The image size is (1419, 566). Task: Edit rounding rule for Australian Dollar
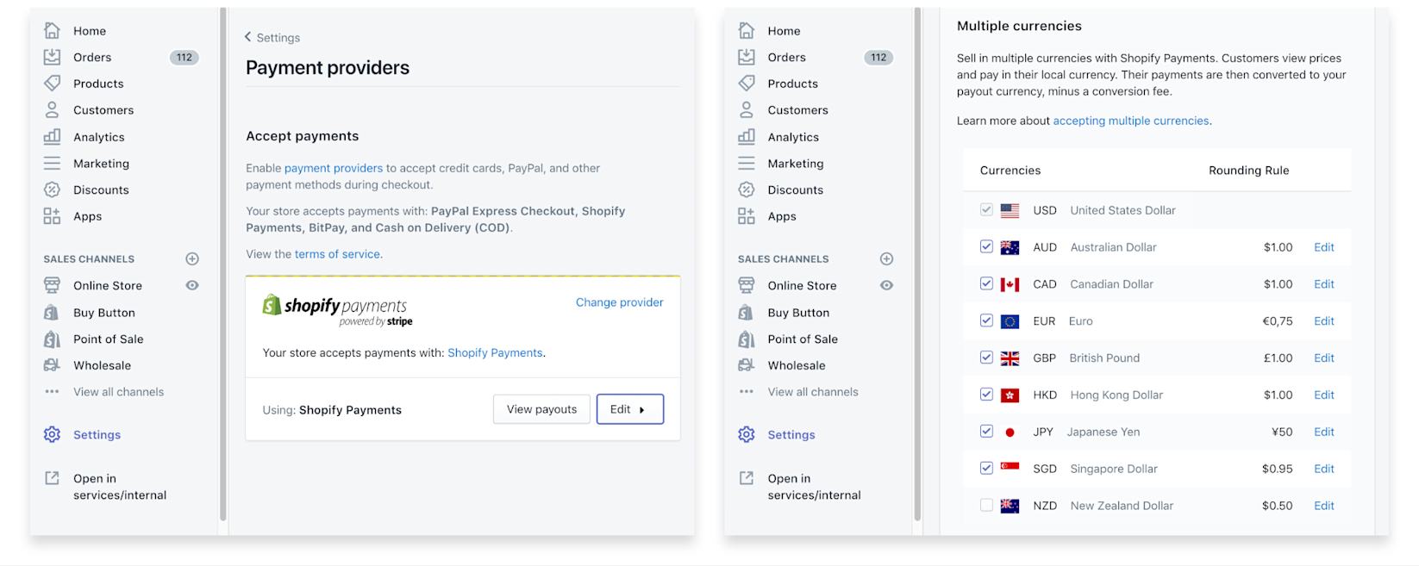click(1323, 247)
